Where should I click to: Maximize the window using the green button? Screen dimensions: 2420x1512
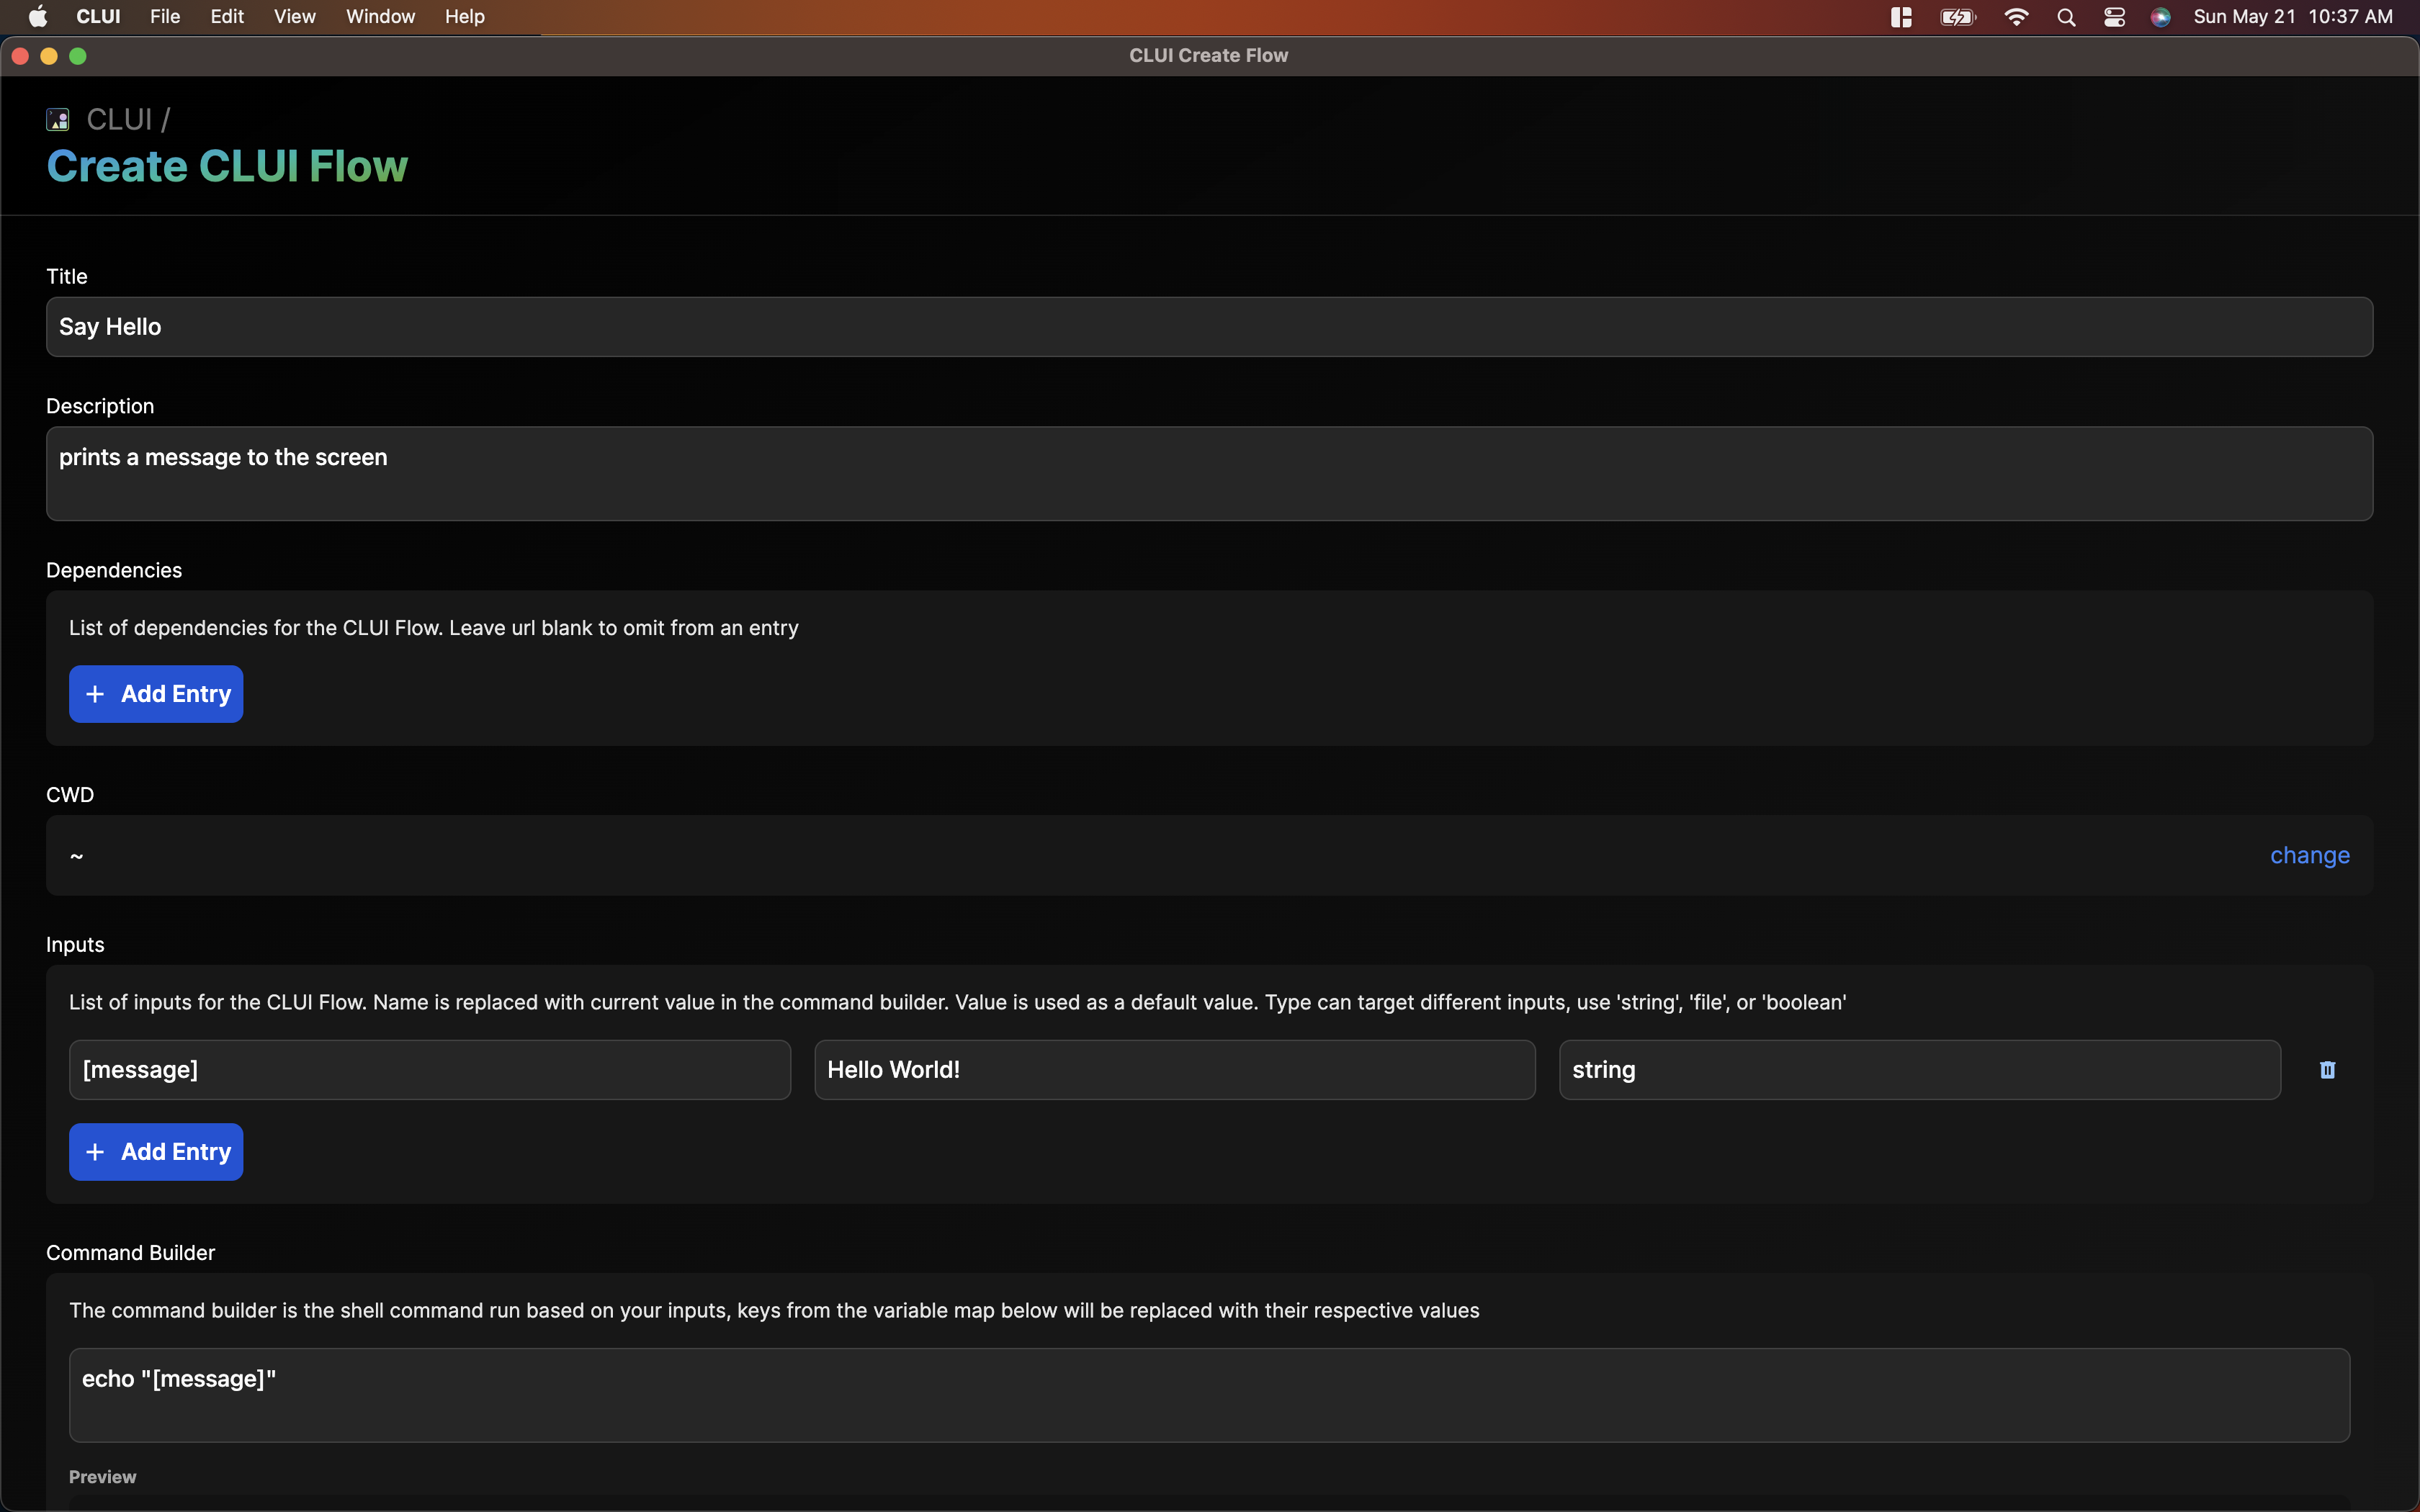[x=78, y=56]
